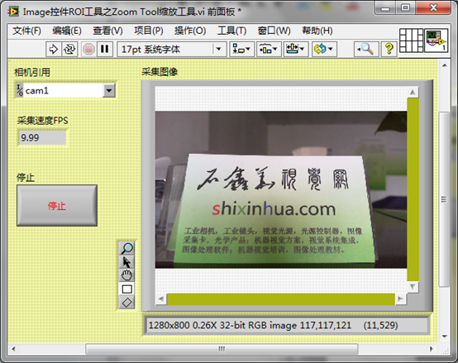Click the Run Continuously button
This screenshot has width=458, height=363.
[x=69, y=49]
